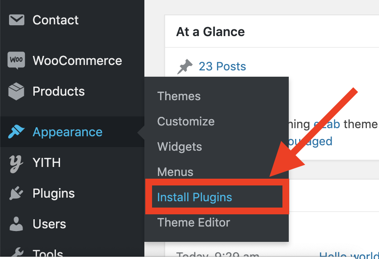The height and width of the screenshot is (259, 379).
Task: Click the Plugins plug icon
Action: click(x=16, y=193)
